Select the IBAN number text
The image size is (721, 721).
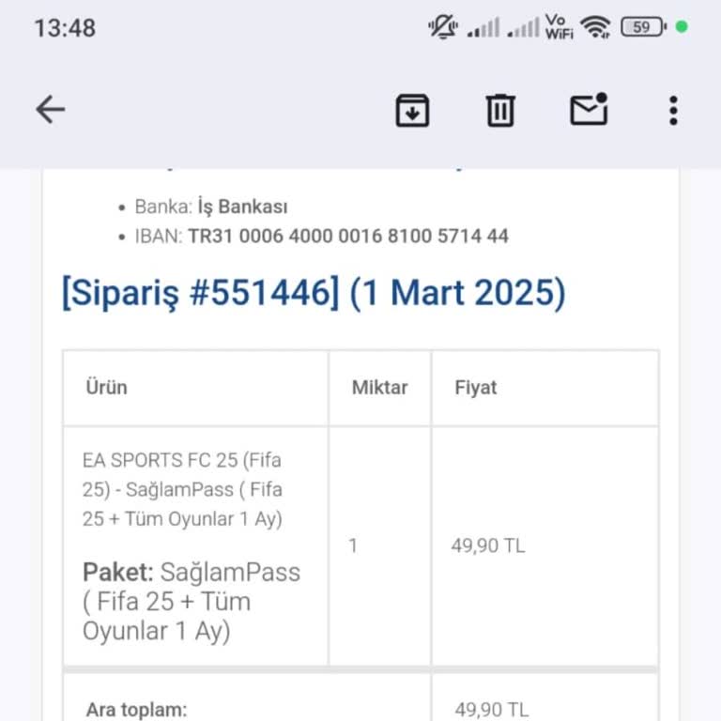coord(348,236)
